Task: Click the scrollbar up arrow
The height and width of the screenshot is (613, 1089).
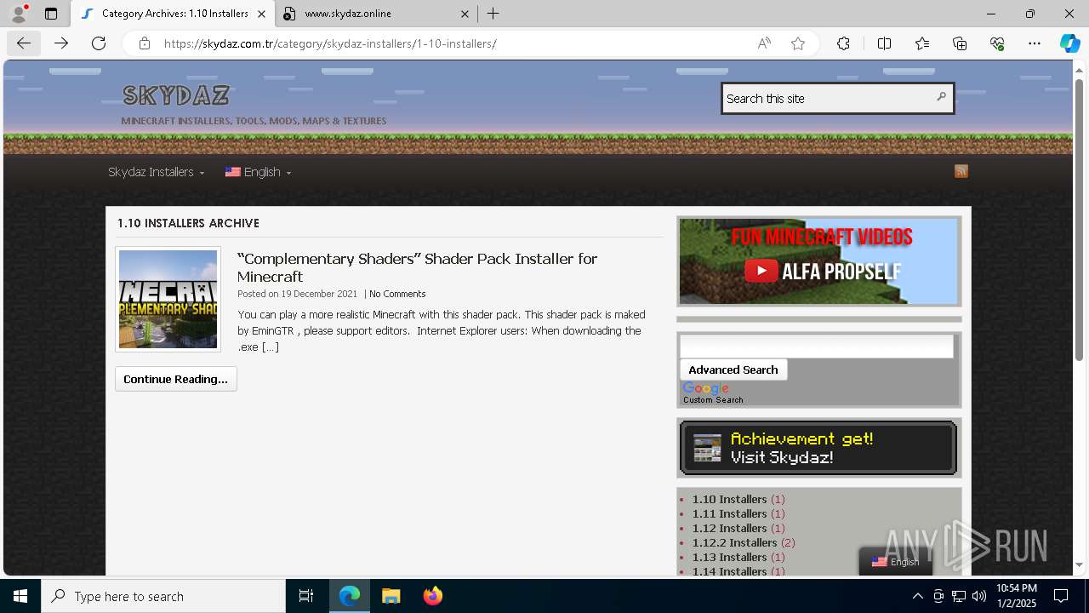Action: [x=1079, y=70]
